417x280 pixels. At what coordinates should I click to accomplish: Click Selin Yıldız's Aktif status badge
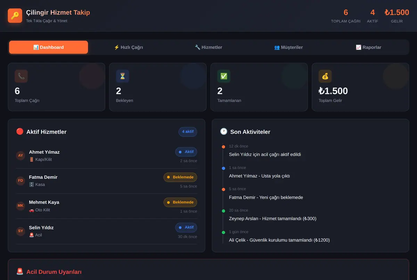[186, 227]
